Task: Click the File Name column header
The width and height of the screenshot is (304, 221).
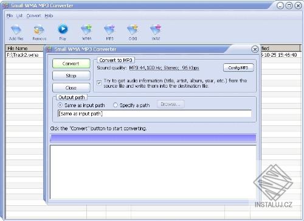Action: 25,48
